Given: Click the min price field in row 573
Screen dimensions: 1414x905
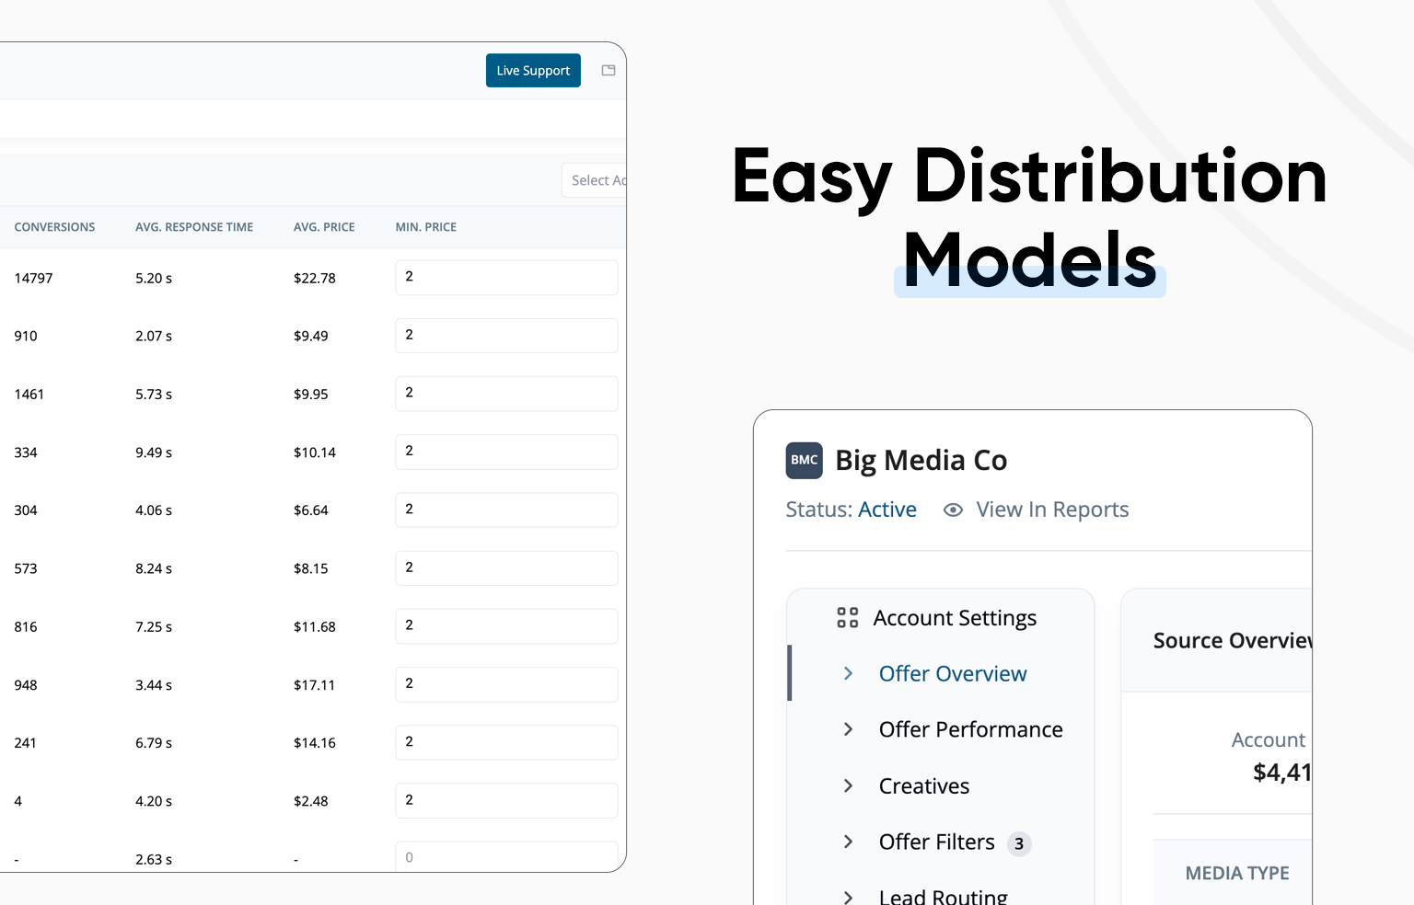Looking at the screenshot, I should [506, 568].
